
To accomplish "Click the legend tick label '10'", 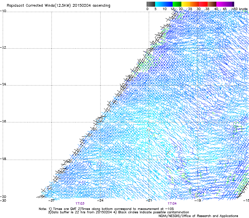I will (165, 9).
